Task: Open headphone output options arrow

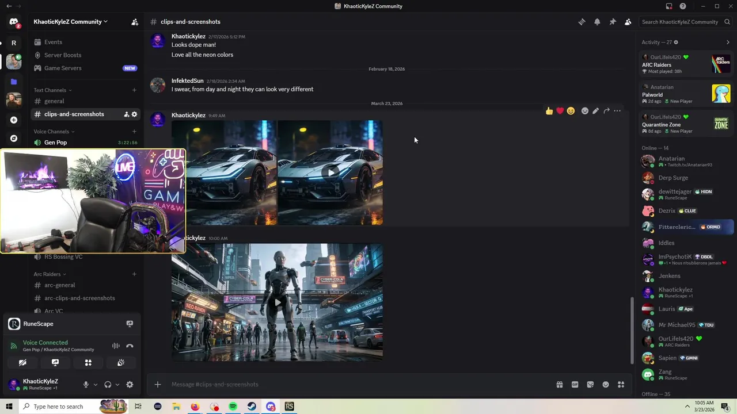Action: pyautogui.click(x=117, y=385)
